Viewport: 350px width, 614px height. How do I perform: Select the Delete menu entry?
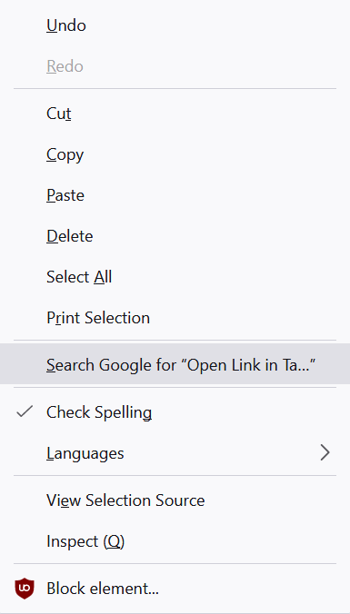tap(175, 236)
